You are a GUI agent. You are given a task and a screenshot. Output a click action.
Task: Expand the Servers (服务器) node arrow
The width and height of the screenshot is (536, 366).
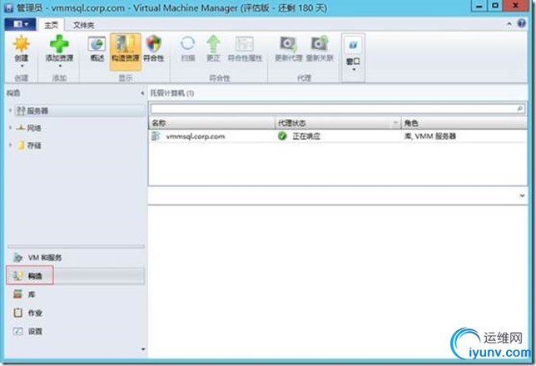10,111
